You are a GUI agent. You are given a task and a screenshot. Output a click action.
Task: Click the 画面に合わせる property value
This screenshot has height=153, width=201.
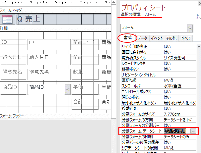click(x=179, y=52)
